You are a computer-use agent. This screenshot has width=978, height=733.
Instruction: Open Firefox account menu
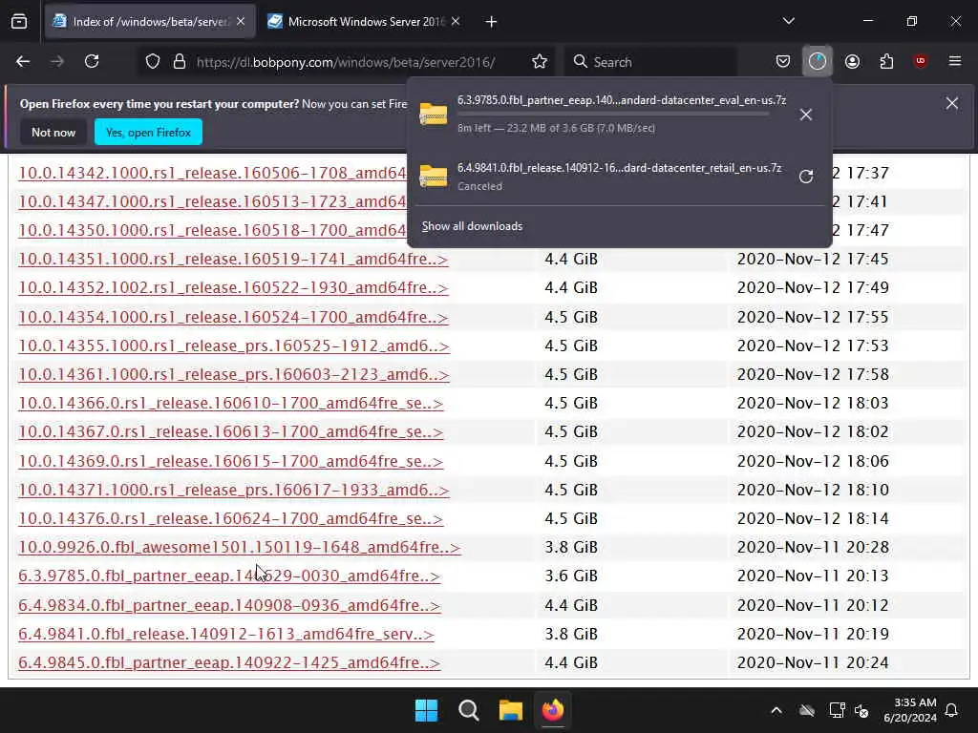[x=852, y=61]
